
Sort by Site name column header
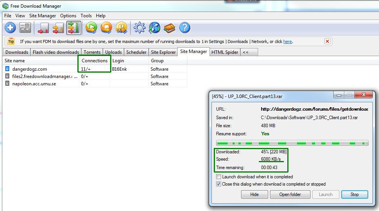coord(40,60)
